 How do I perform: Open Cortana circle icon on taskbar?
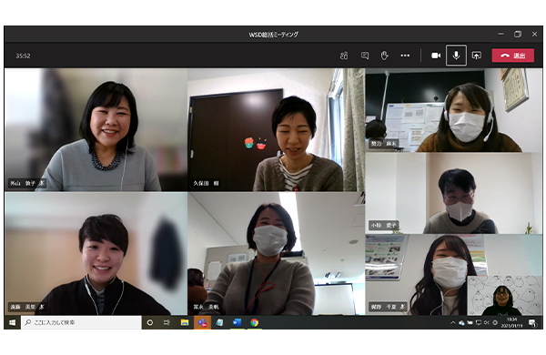point(150,322)
